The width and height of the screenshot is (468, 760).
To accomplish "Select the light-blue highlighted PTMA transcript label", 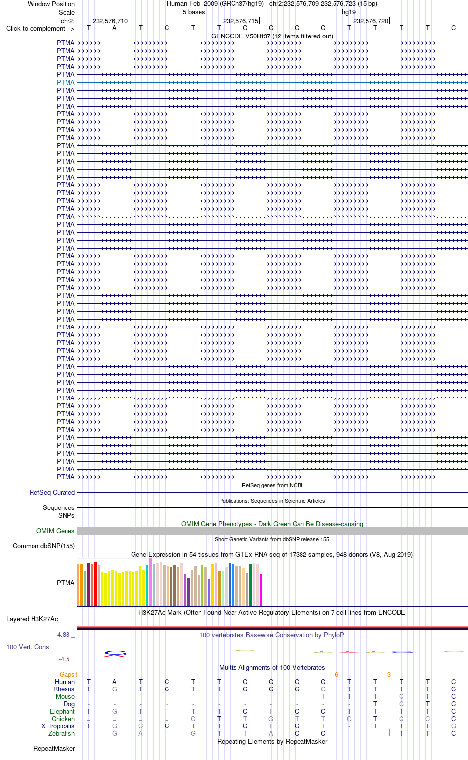I will tap(66, 82).
